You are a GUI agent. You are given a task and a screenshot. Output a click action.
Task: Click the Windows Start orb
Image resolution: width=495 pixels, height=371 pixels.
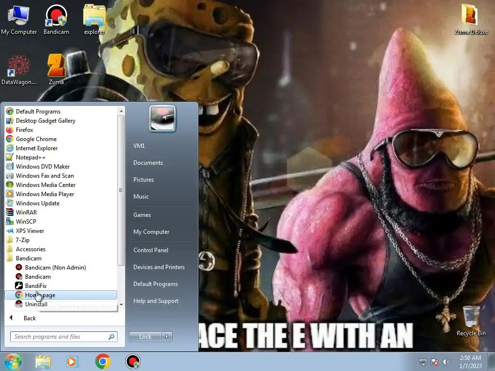tap(13, 361)
